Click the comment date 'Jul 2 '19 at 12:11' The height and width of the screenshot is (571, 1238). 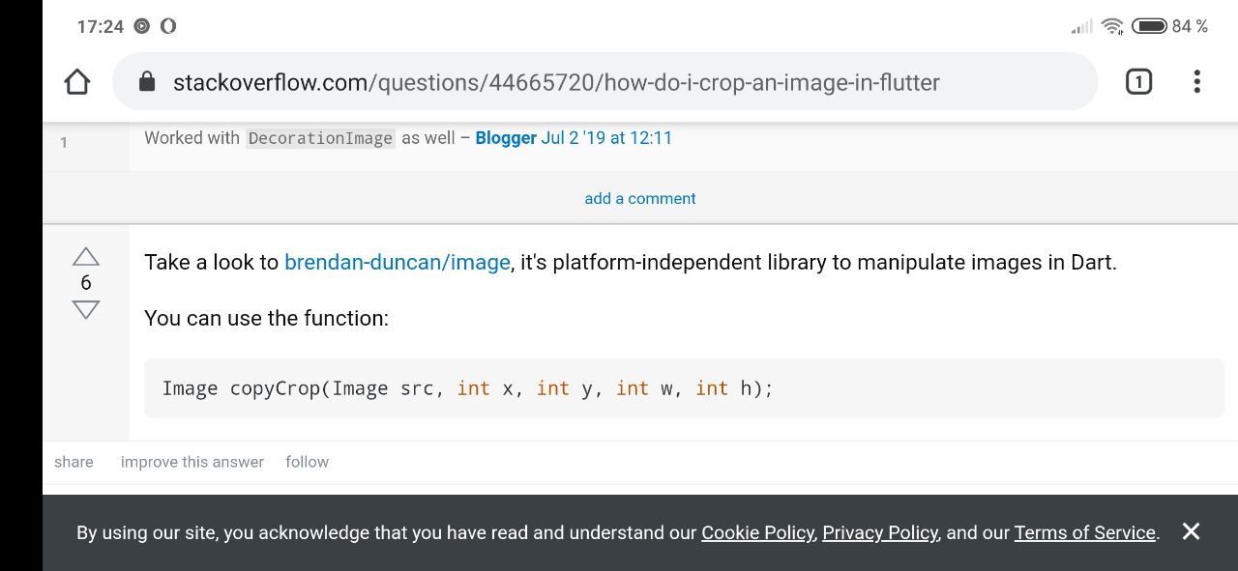tap(606, 137)
